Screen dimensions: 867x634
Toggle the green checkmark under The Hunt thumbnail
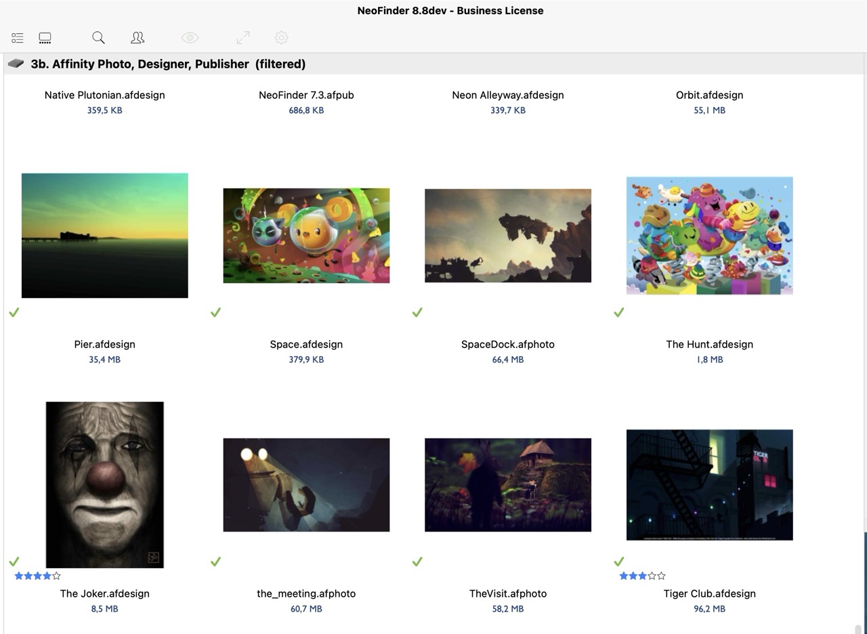618,312
